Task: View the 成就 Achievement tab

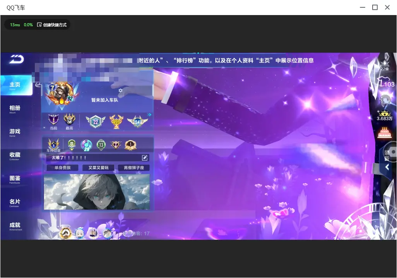Action: (x=16, y=226)
